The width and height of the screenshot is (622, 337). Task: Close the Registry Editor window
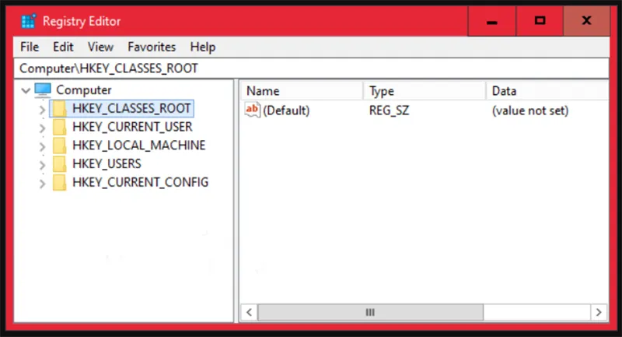pos(587,21)
